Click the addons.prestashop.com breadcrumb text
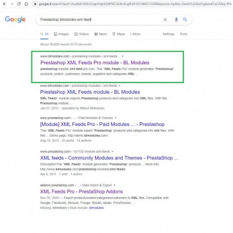The image size is (233, 233). (57, 185)
